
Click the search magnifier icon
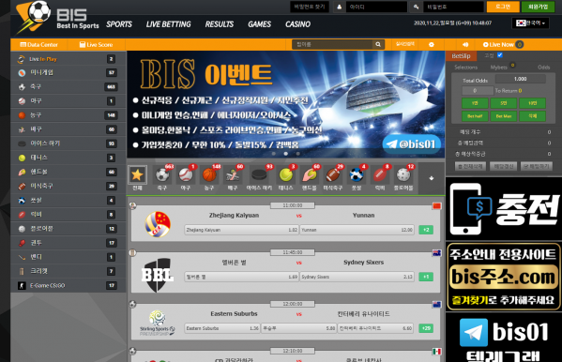pos(378,44)
